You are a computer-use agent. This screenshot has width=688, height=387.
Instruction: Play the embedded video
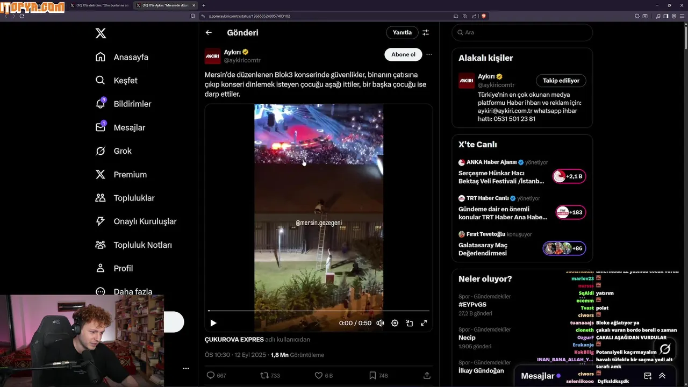[213, 323]
